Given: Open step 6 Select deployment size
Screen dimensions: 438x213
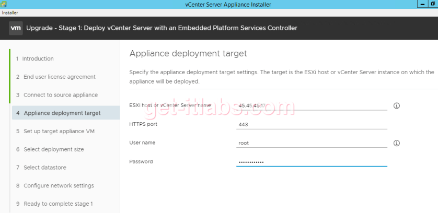Looking at the screenshot, I should pyautogui.click(x=53, y=149).
